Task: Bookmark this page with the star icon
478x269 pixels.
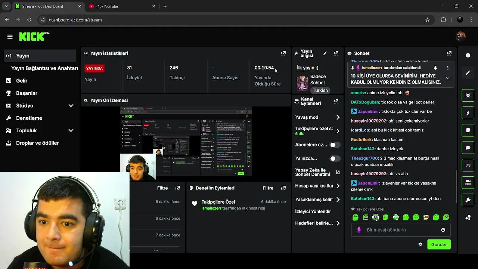Action: click(428, 20)
